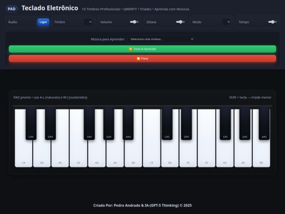
Task: Click the PAD logo badge
Action: click(12, 9)
